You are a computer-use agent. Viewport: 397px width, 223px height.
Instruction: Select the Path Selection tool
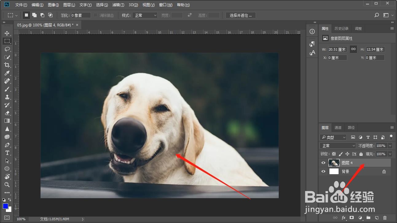[x=7, y=161]
